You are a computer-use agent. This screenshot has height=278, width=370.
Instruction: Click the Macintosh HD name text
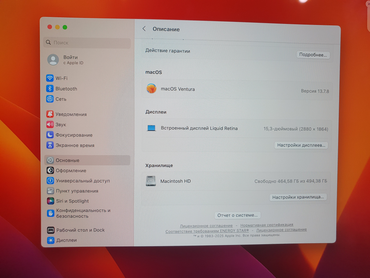[175, 181]
